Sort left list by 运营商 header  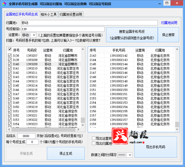pos(48,50)
